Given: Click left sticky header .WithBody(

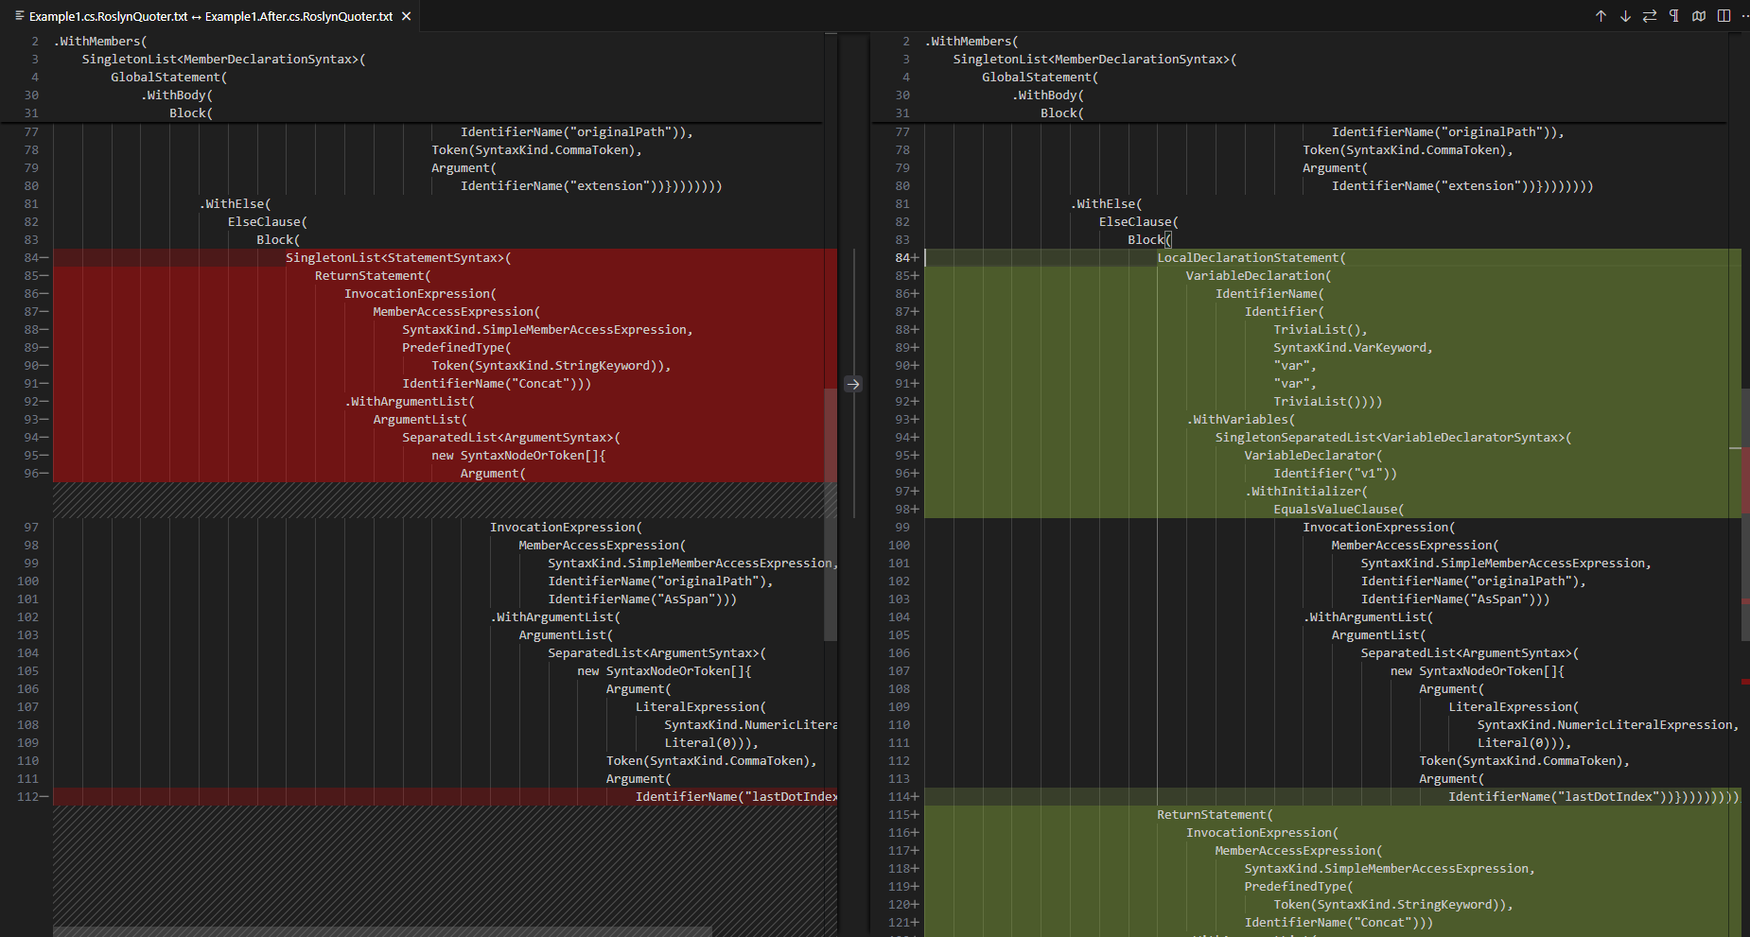Looking at the screenshot, I should 177,95.
